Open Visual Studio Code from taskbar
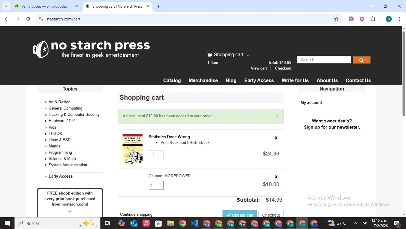Image resolution: width=406 pixels, height=229 pixels. pos(194,223)
